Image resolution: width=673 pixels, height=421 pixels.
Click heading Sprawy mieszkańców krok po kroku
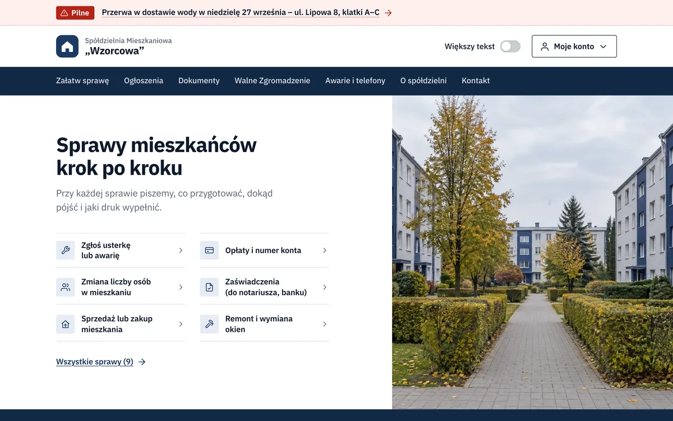(x=156, y=157)
